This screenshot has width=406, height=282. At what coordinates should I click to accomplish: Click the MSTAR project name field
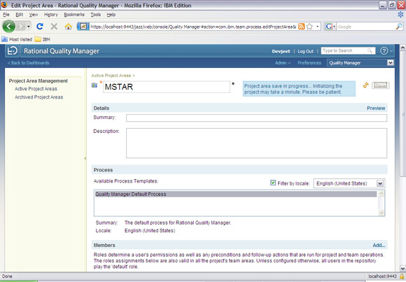tap(167, 87)
